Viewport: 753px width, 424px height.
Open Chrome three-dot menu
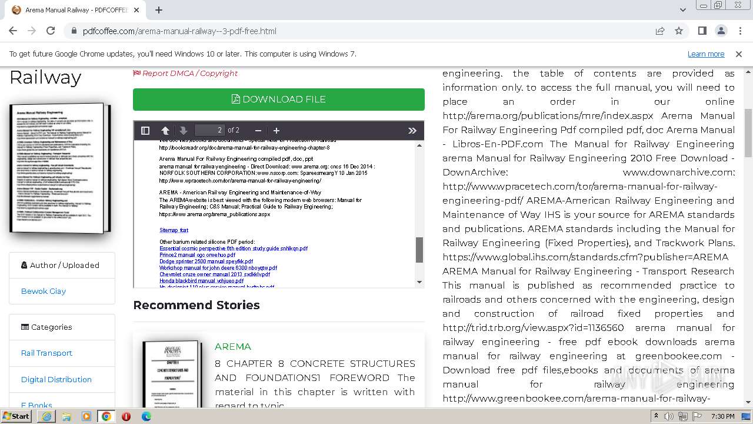pos(739,31)
